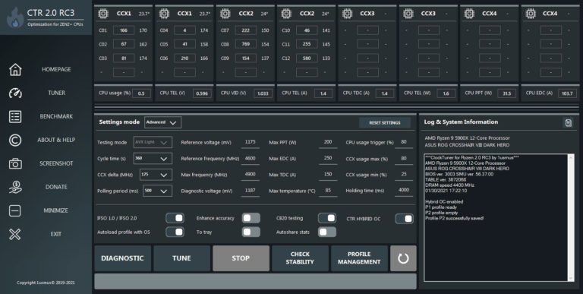Click the DIAGNOSTIC button

click(123, 258)
